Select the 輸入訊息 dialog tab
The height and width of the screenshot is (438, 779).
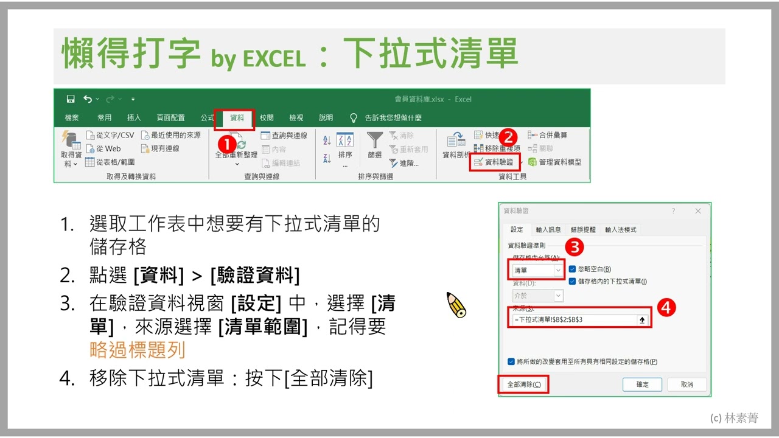(548, 229)
